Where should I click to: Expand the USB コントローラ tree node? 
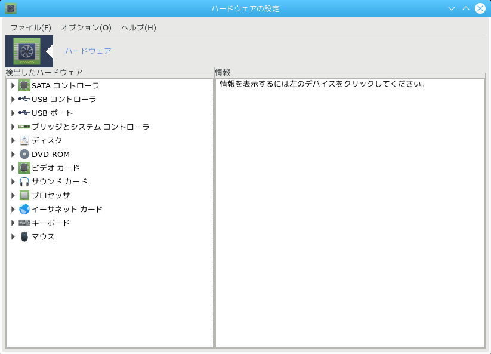point(13,99)
